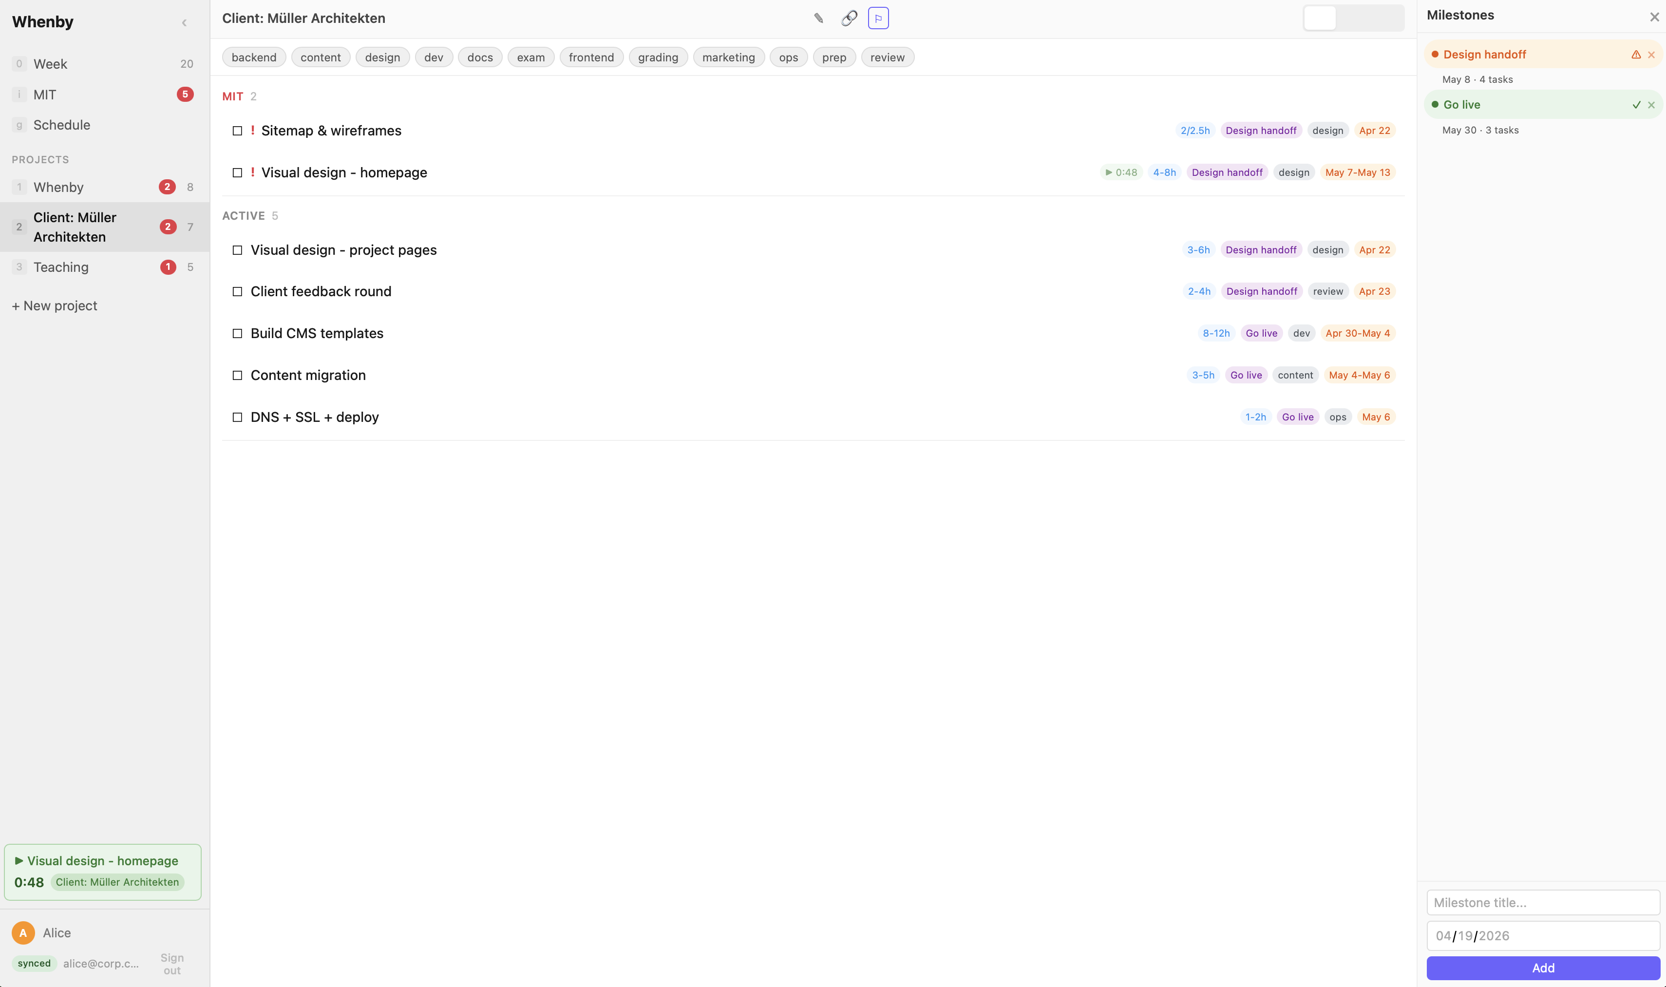Image resolution: width=1666 pixels, height=987 pixels.
Task: Collapse the ACTIVE section header
Action: [244, 215]
